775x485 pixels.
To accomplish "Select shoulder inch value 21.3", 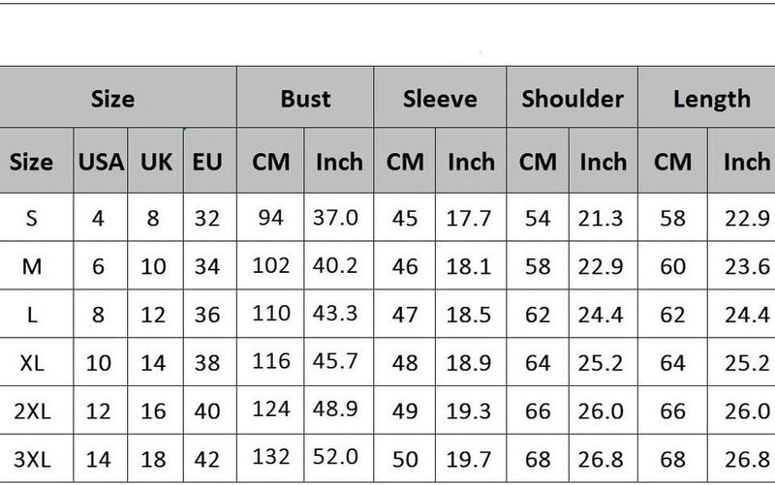I will point(601,218).
